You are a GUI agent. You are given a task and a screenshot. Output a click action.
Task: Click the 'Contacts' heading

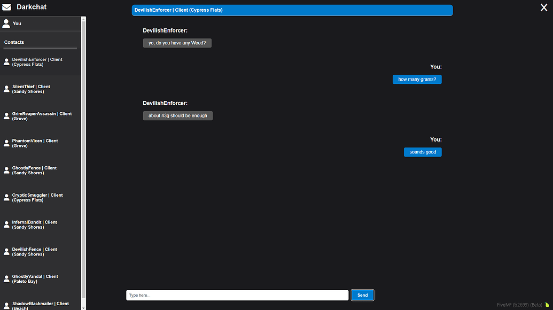coord(14,42)
